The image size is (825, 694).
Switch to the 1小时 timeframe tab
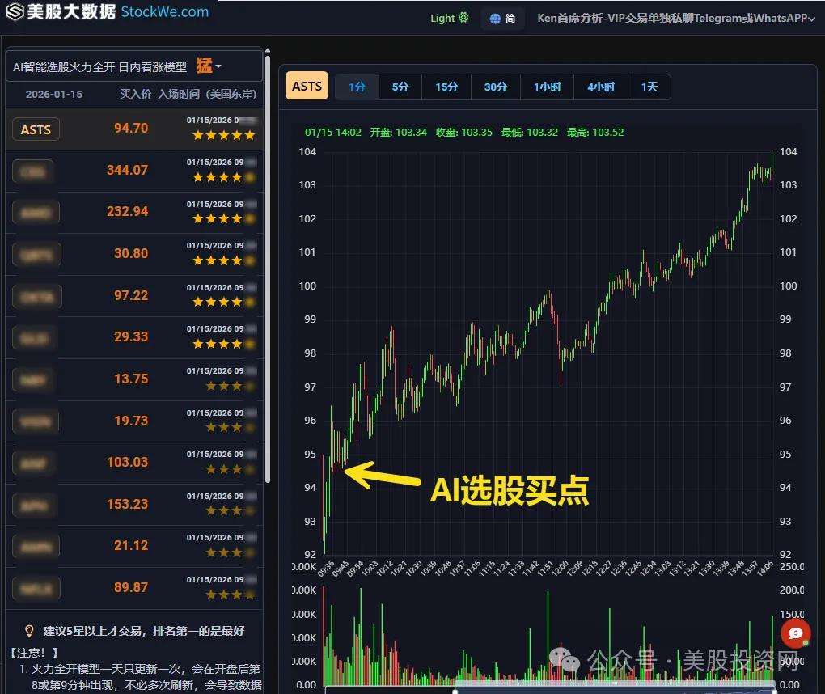548,87
